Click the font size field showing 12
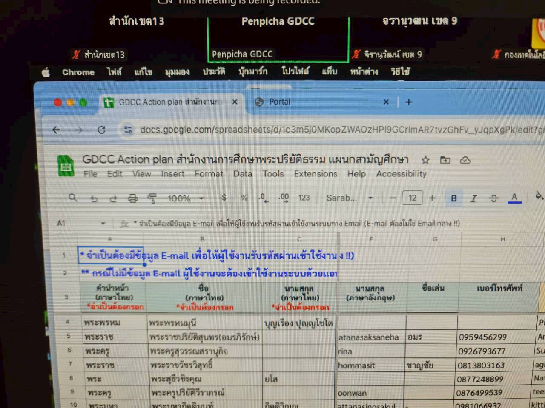The height and width of the screenshot is (408, 545). [412, 198]
